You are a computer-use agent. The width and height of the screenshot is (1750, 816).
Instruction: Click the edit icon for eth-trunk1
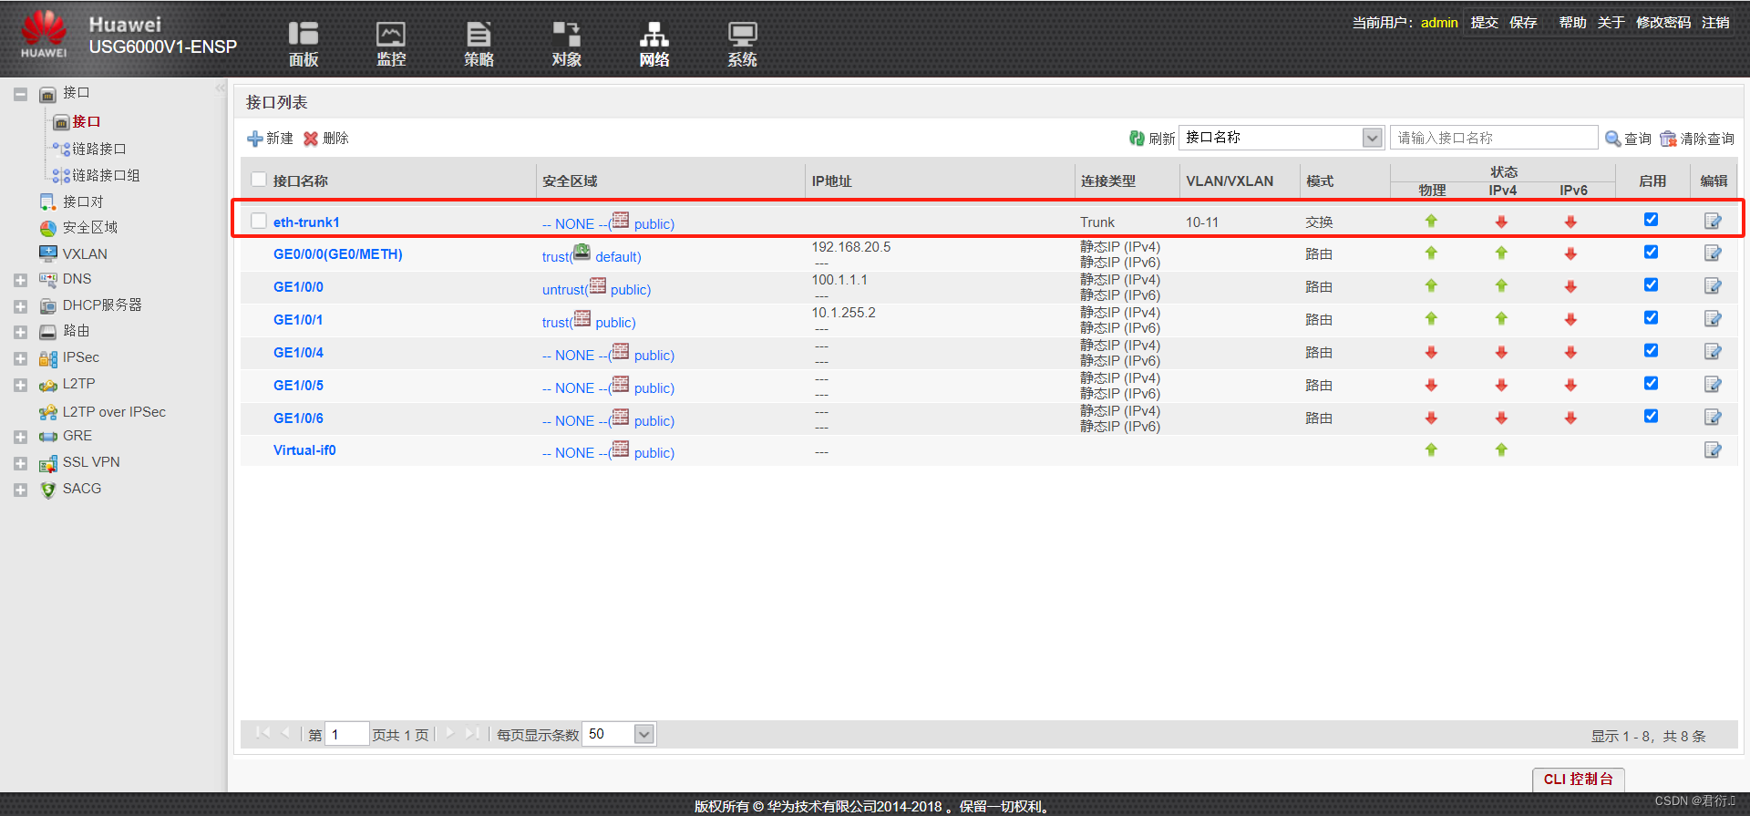1713,221
